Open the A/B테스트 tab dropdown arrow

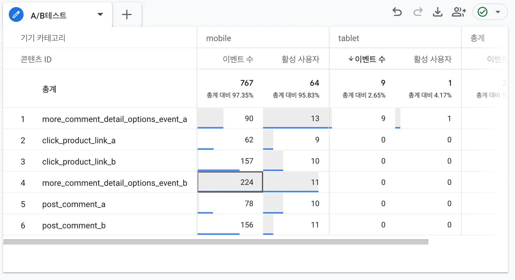(100, 14)
